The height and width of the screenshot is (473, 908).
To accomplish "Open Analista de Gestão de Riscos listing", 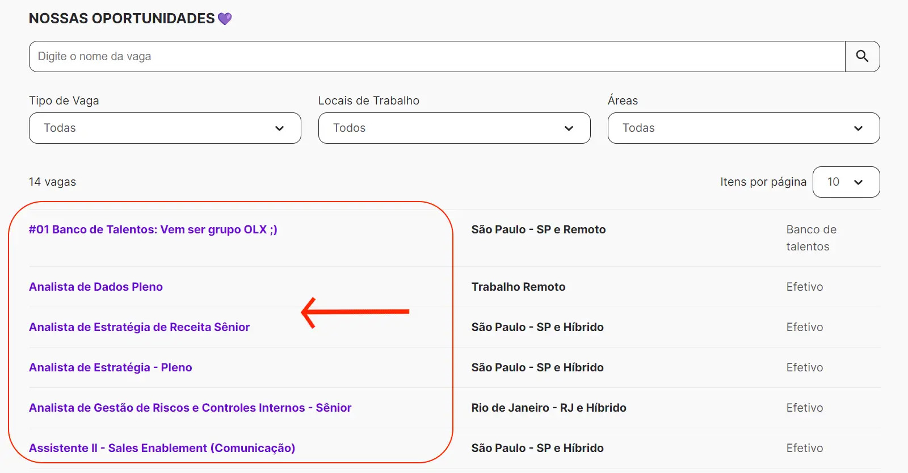I will [x=190, y=408].
